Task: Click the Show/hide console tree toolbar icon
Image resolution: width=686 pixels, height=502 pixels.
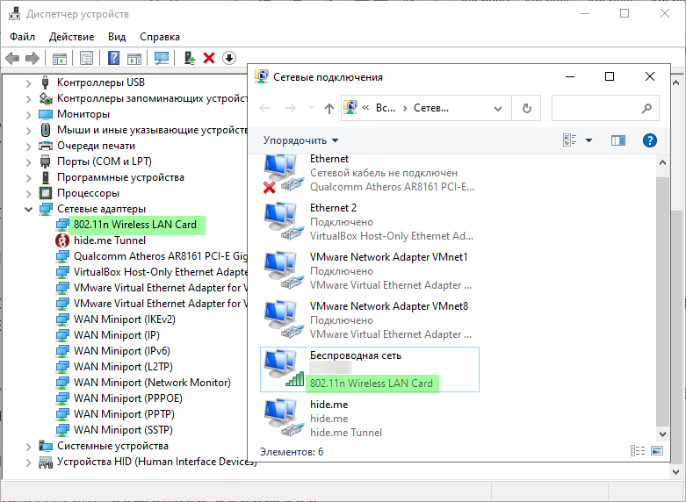Action: click(60, 58)
